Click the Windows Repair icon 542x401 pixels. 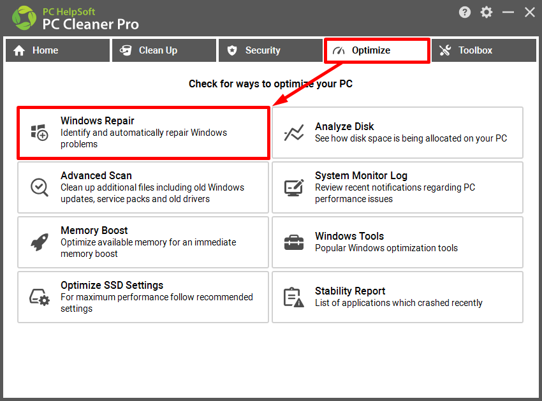click(x=40, y=133)
